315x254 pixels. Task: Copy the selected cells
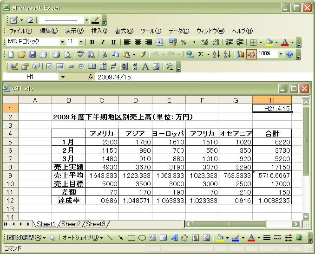pos(116,54)
